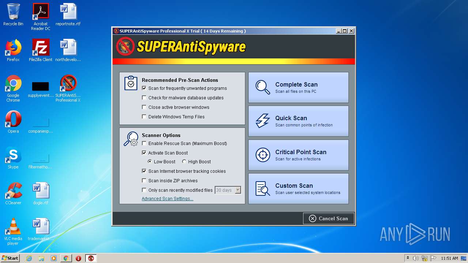The width and height of the screenshot is (468, 263).
Task: Open Advanced Scan Settings link
Action: coord(167,199)
